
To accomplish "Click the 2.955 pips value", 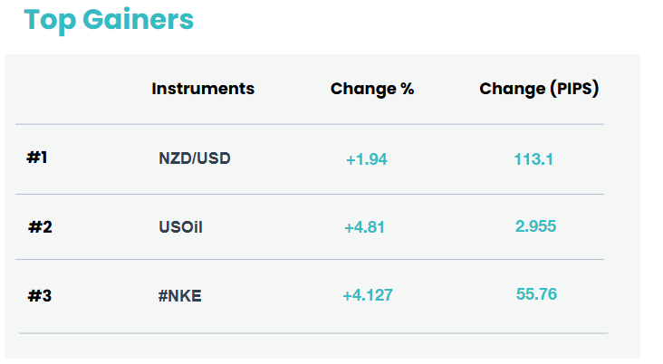I will 535,226.
